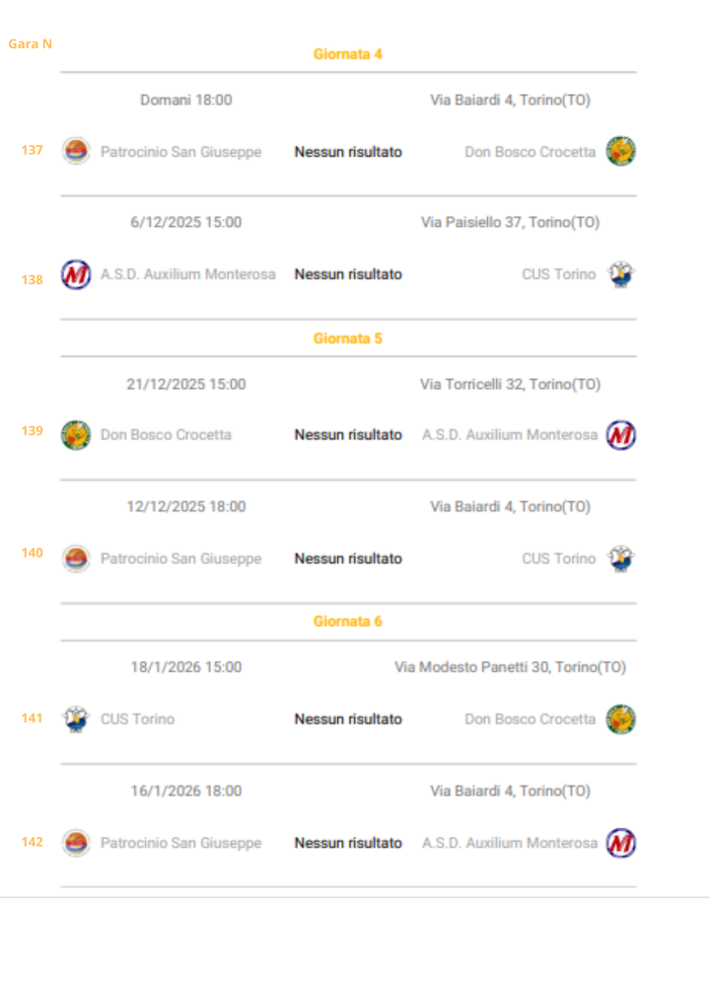The width and height of the screenshot is (710, 987).
Task: Select the Giornata 5 heading
Action: pos(347,339)
